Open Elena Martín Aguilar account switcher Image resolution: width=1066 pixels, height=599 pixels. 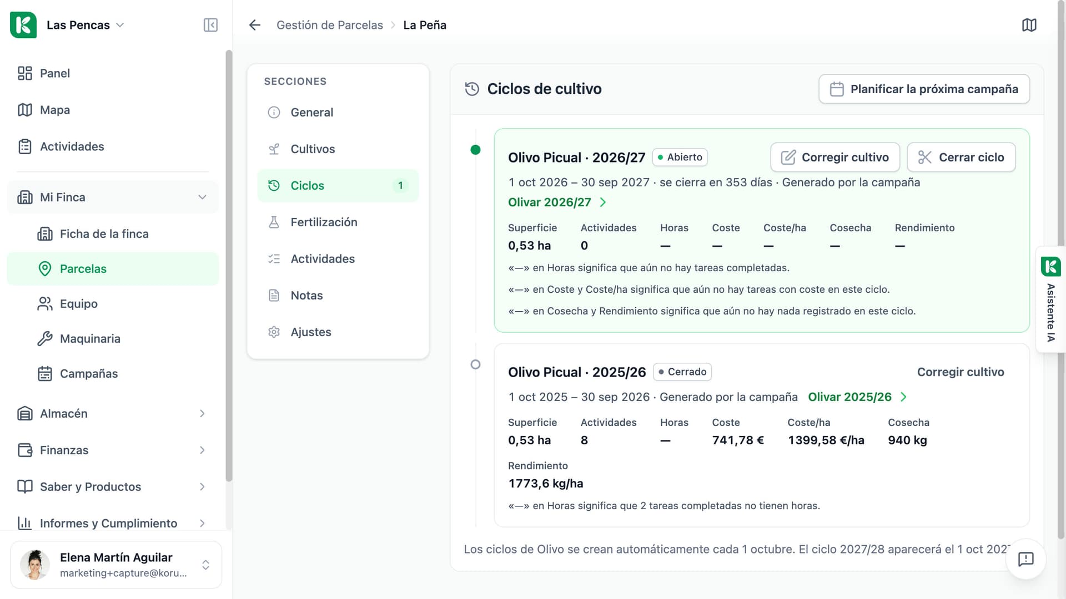pos(116,565)
